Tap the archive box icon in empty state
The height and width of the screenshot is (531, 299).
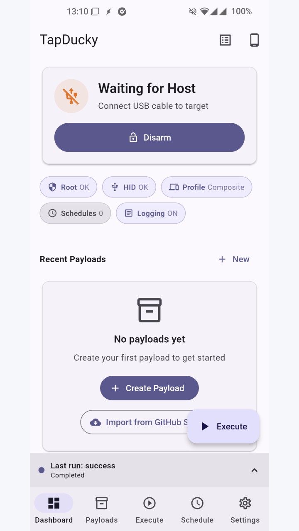point(149,310)
